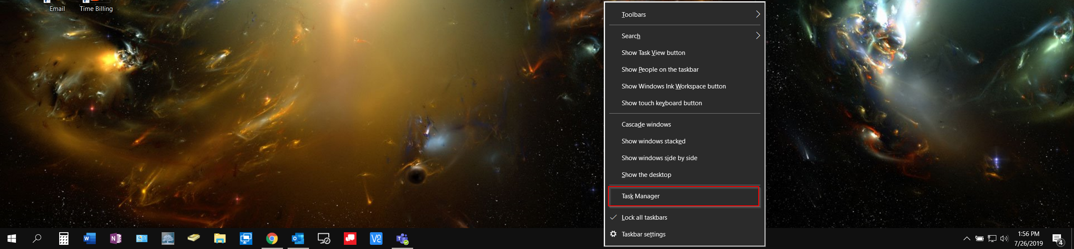Toggle Show Windows Ink Workspace button
Viewport: 1074px width, 249px height.
684,86
